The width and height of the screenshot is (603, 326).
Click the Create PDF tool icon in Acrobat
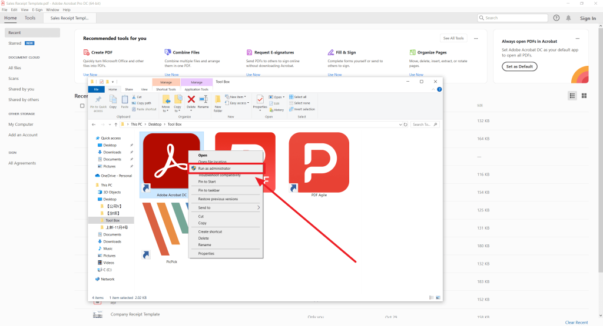tap(86, 52)
